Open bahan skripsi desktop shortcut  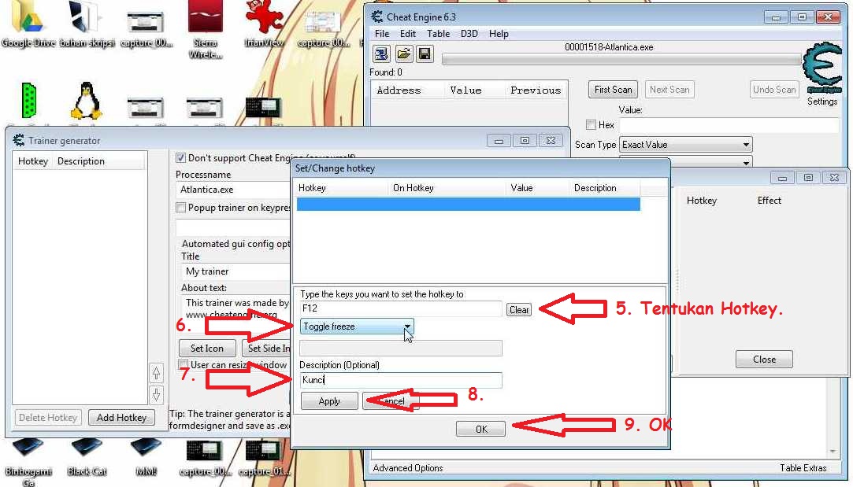[x=87, y=24]
